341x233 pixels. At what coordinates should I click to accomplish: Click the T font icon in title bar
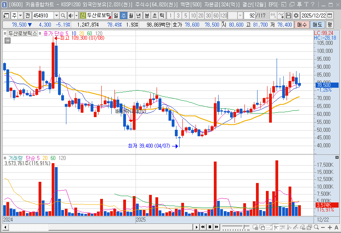coord(306,4)
